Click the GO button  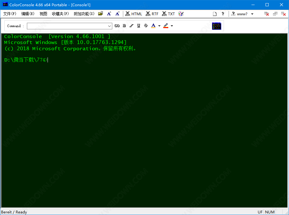(117, 26)
